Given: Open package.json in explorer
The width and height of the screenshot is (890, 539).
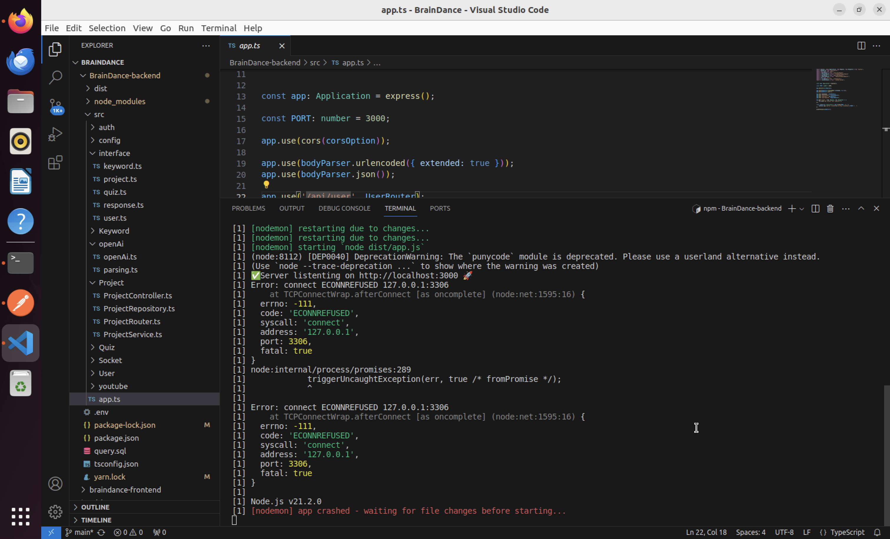Looking at the screenshot, I should click(116, 438).
